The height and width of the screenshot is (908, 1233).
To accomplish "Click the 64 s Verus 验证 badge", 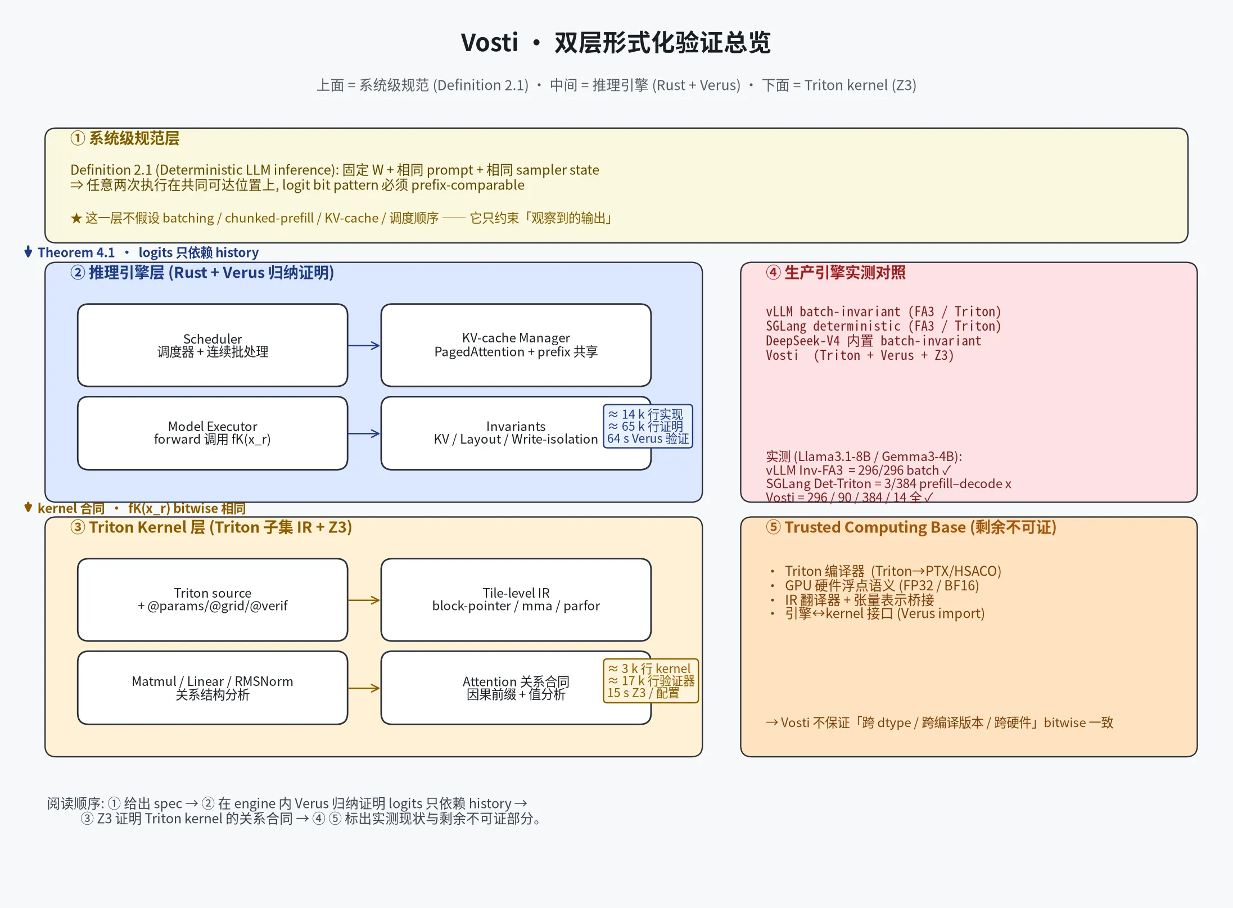I will pyautogui.click(x=648, y=426).
